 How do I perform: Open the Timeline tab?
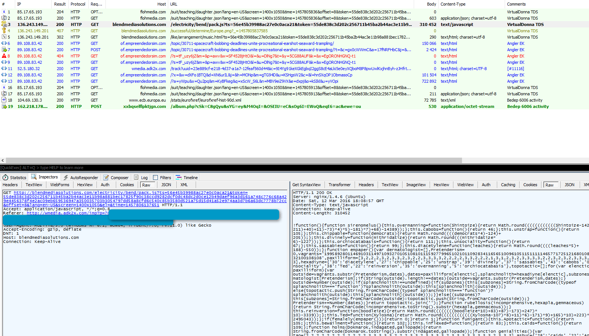tap(187, 178)
